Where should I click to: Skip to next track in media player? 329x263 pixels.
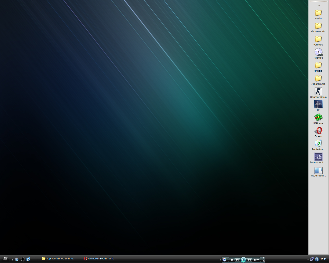249,260
